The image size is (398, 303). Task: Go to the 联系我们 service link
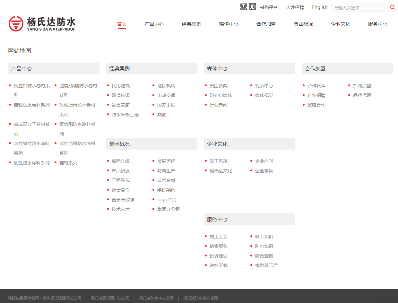point(264,237)
